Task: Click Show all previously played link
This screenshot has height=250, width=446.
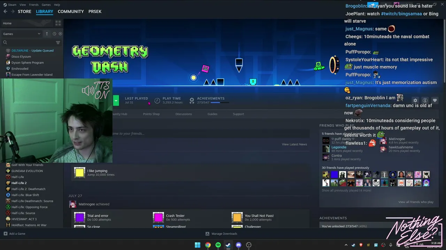Action: 346,191
